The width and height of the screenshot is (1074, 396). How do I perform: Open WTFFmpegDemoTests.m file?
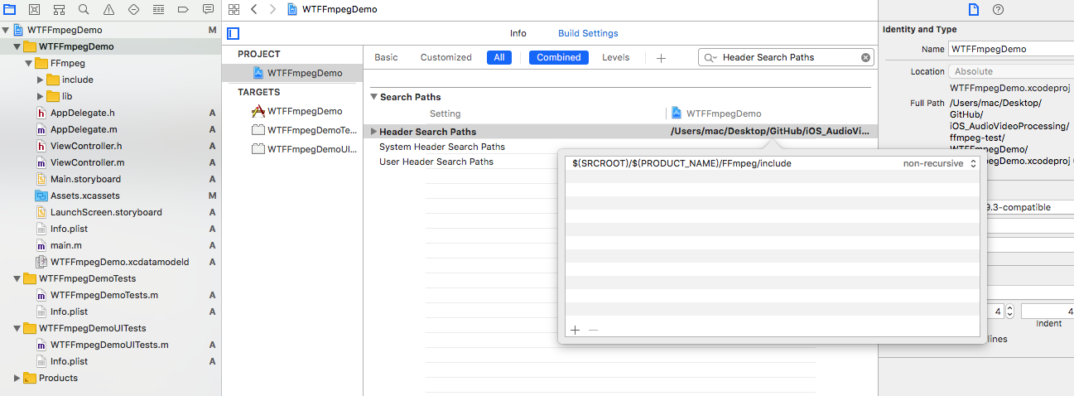point(104,295)
